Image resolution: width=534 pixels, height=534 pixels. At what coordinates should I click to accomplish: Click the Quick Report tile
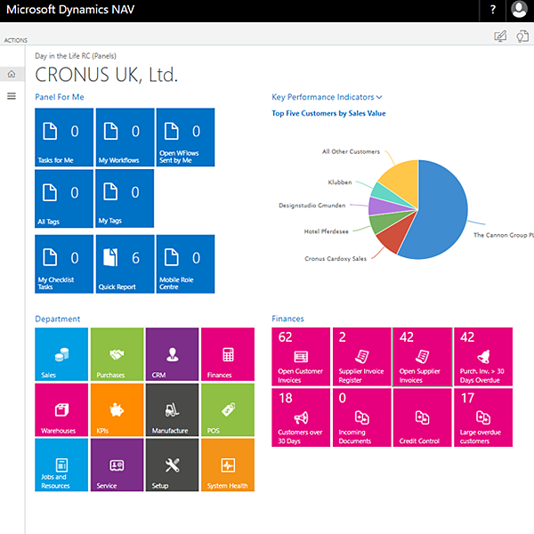point(125,264)
